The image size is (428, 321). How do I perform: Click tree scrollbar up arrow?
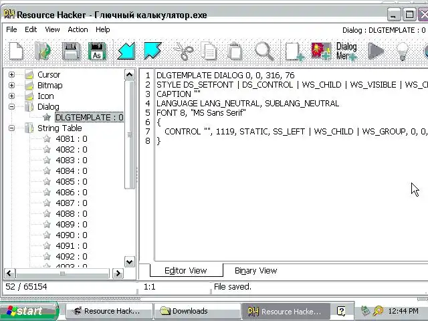click(129, 75)
